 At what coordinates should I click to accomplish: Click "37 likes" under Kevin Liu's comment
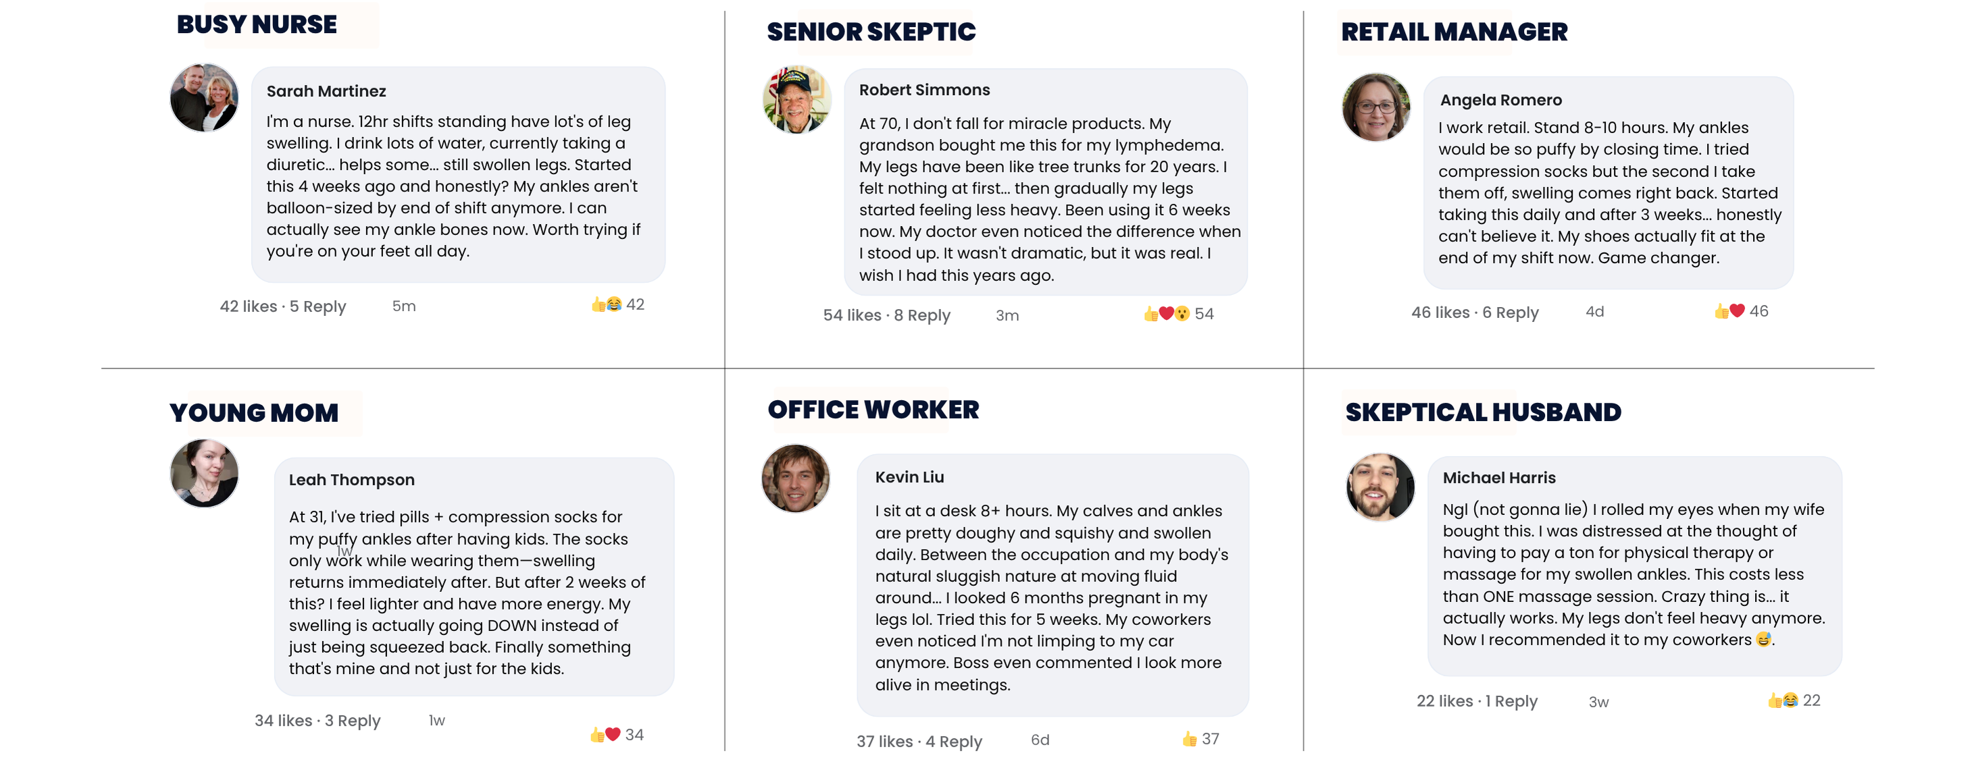pyautogui.click(x=884, y=742)
